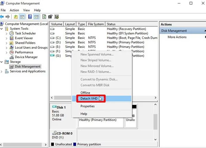Screen dimensions: 206x148
Task: Click the Forward arrow toolbar icon
Action: [x=8, y=17]
